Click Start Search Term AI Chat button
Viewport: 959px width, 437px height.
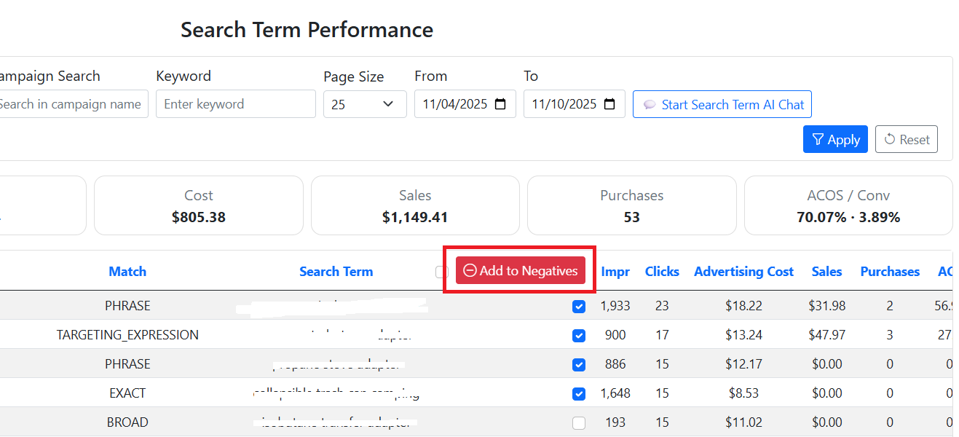[x=722, y=104]
